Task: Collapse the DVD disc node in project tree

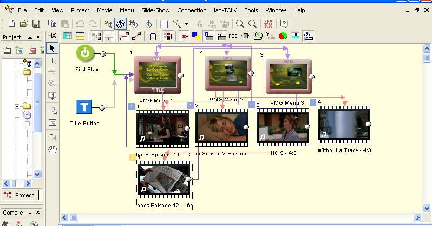Action: tap(17, 115)
